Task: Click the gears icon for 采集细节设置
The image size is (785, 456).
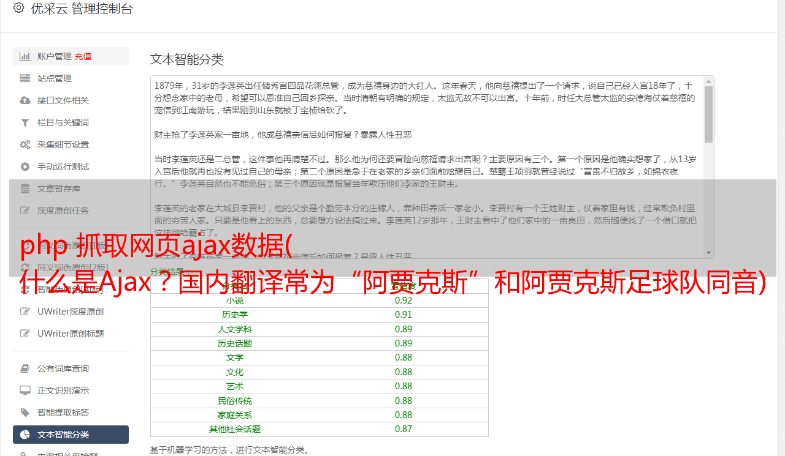Action: click(x=25, y=144)
